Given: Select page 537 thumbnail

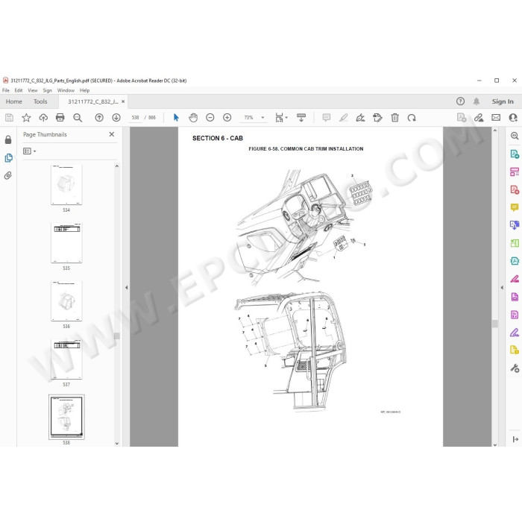Looking at the screenshot, I should (66, 359).
